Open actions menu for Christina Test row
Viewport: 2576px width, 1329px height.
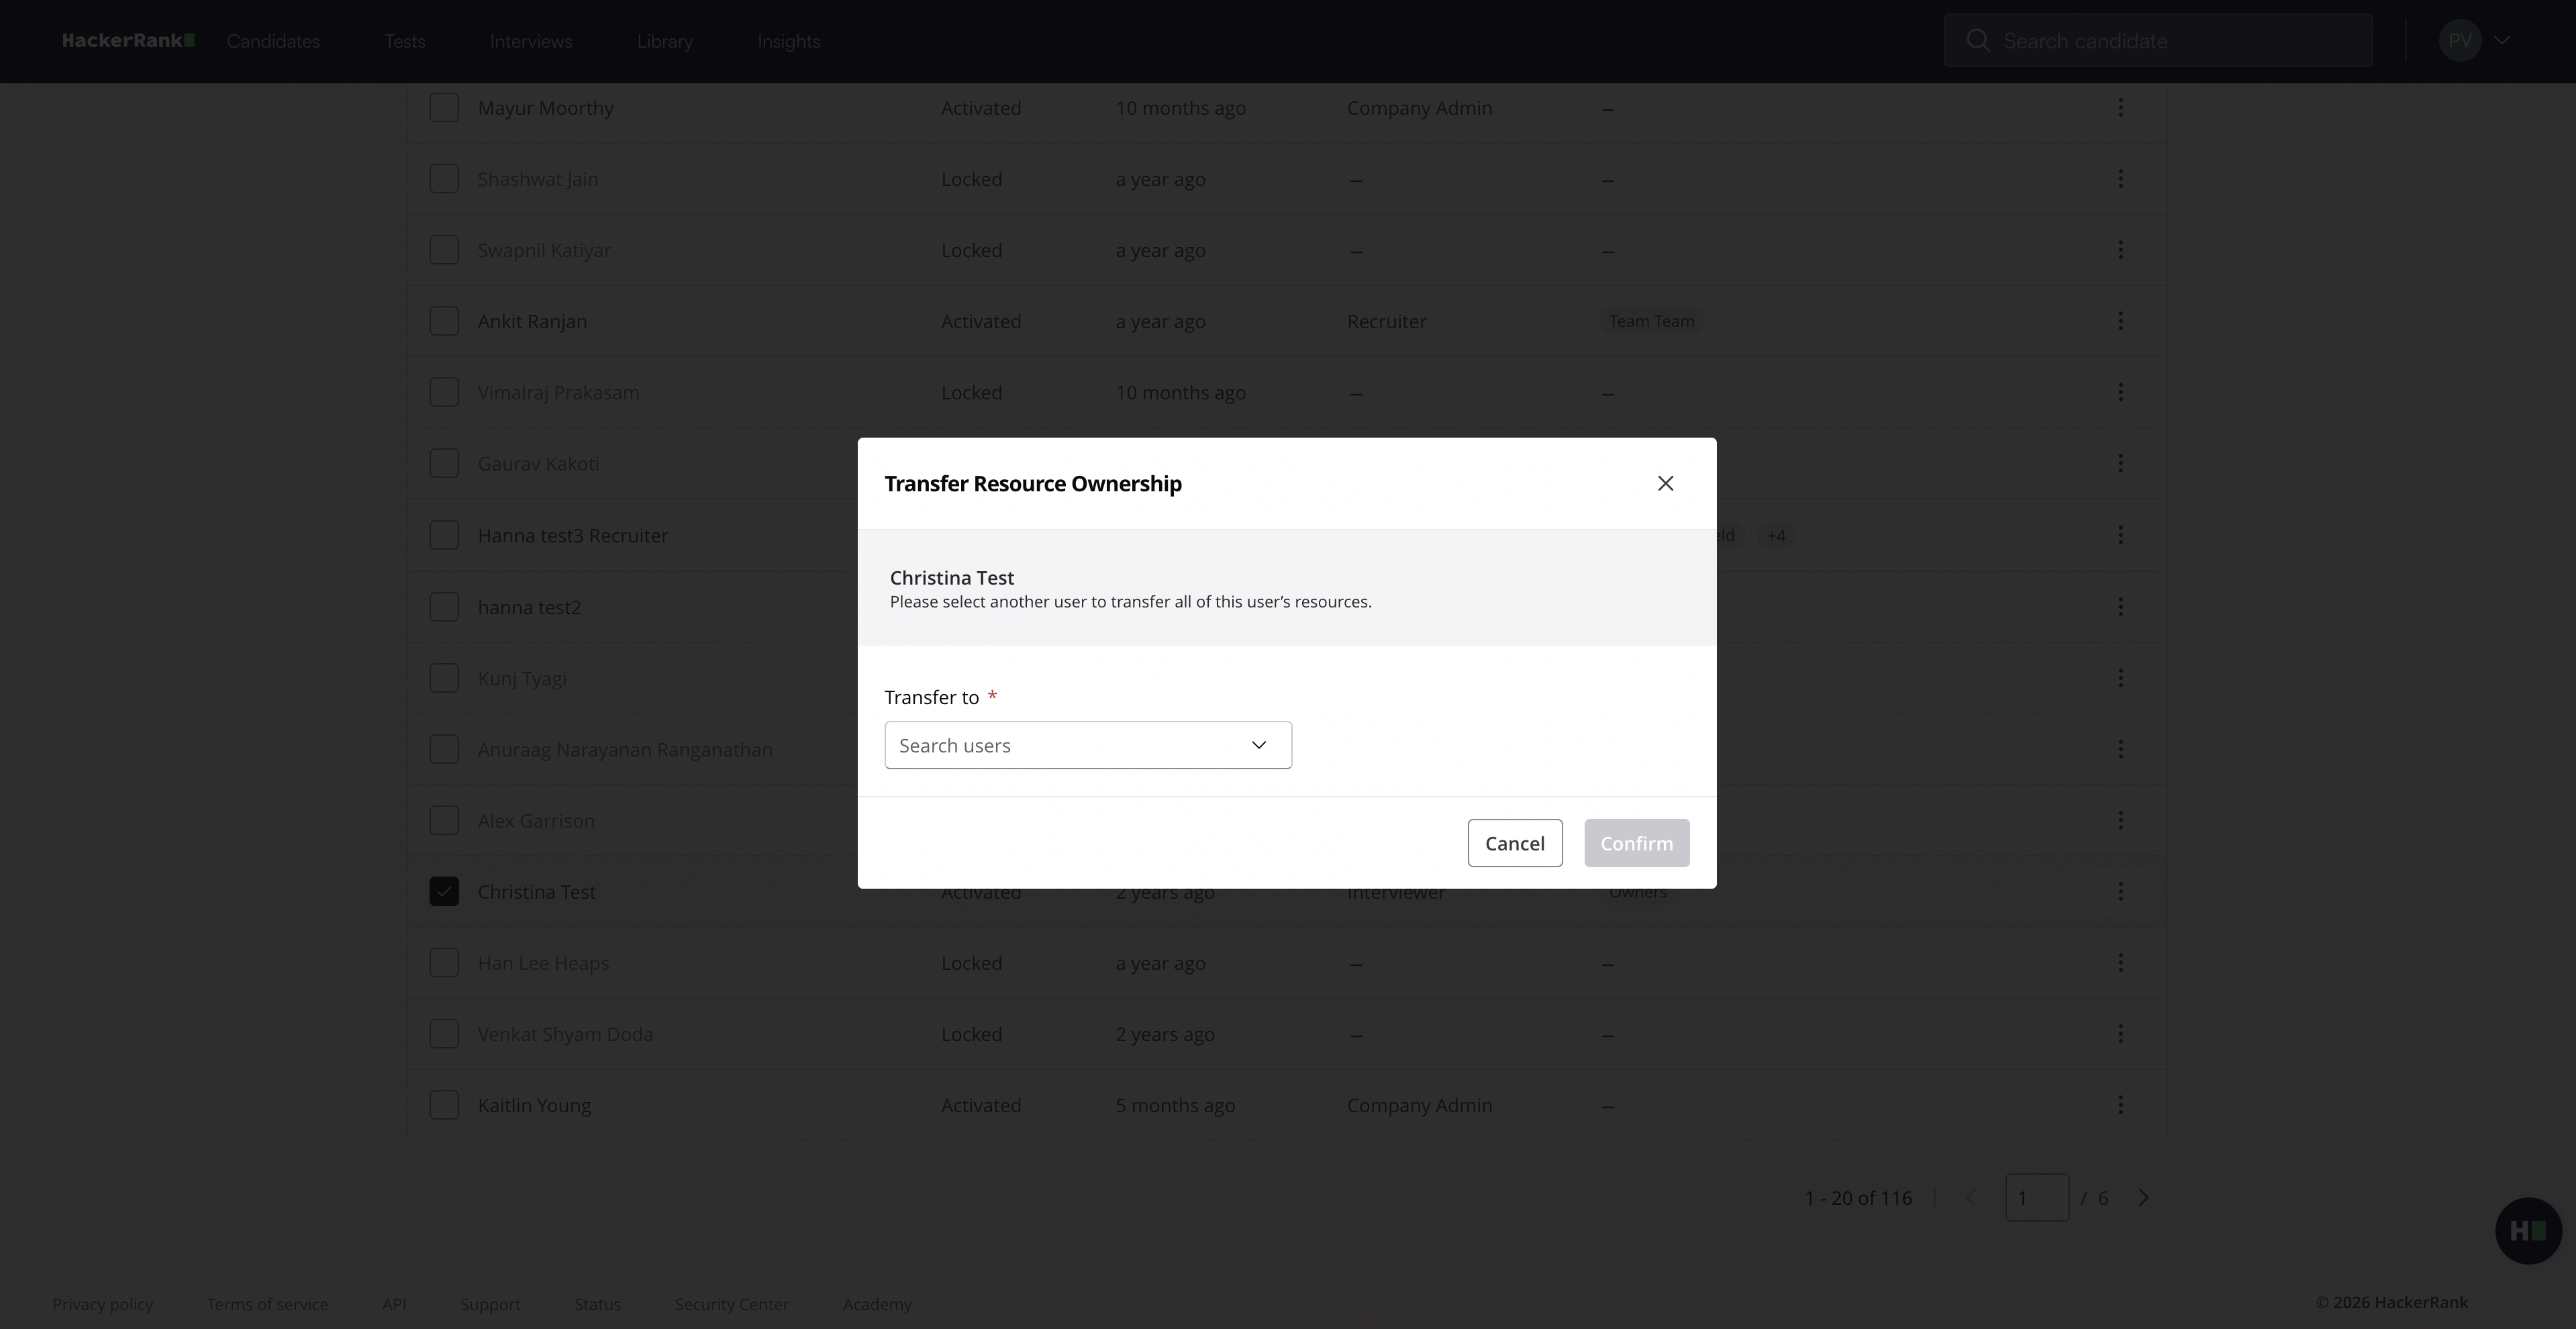click(x=2120, y=891)
